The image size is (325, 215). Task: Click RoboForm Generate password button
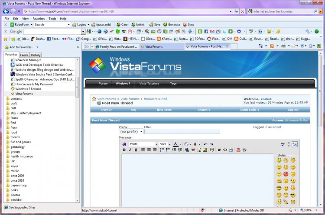(172, 24)
